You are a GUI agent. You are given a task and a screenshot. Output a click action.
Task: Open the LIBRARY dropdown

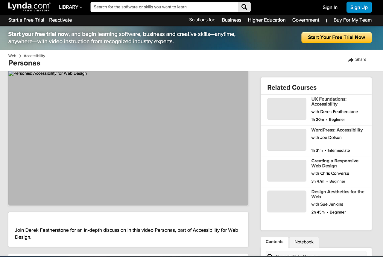pos(70,7)
